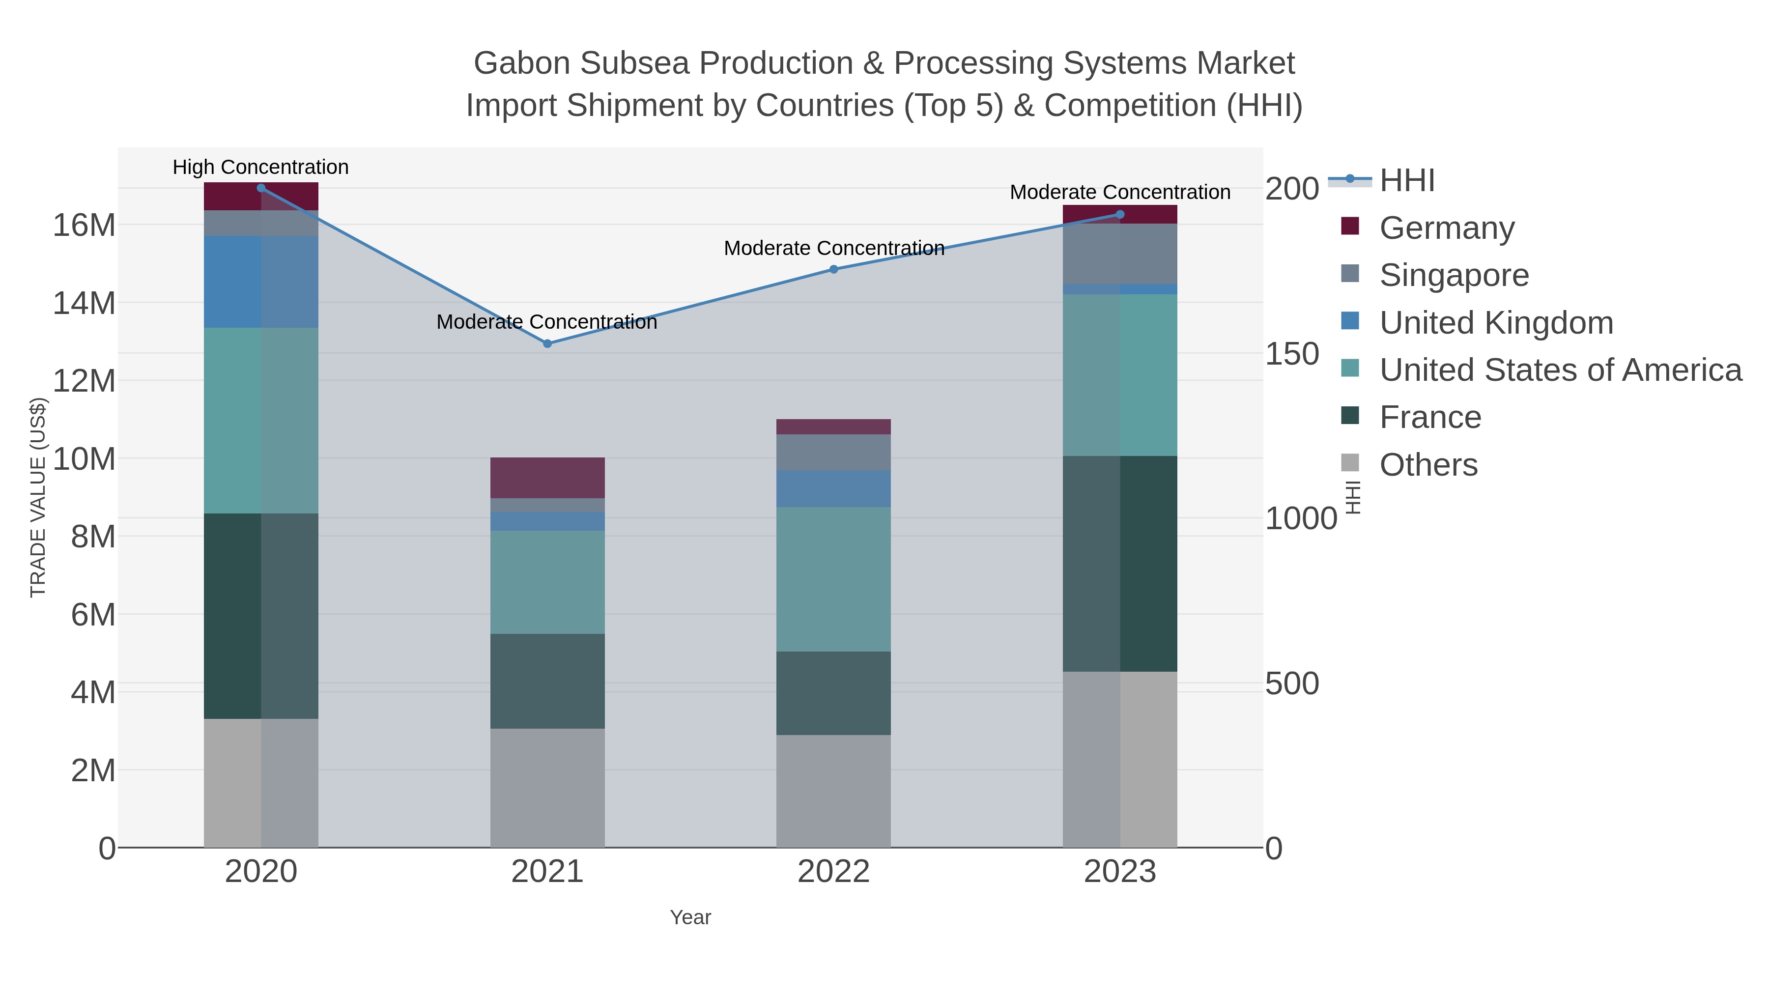Click the United Kingdom segment of 2020 bar
Image resolution: width=1769 pixels, height=995 pixels.
(x=261, y=282)
